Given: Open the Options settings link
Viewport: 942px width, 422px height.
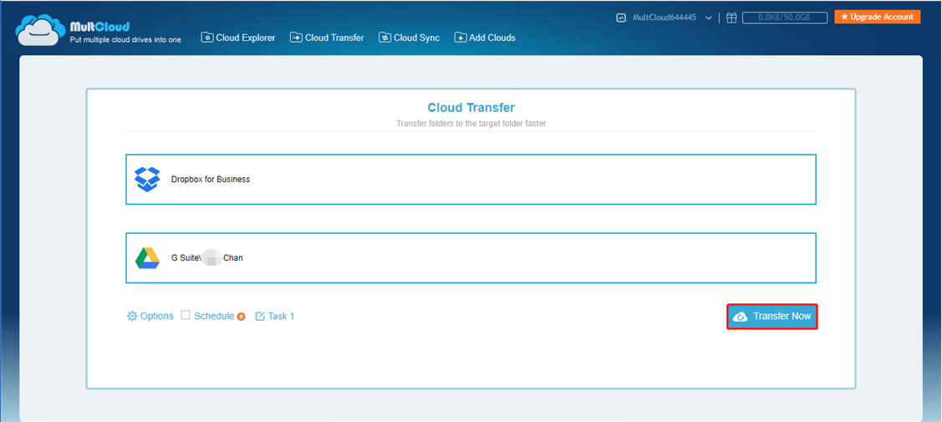Looking at the screenshot, I should 150,316.
